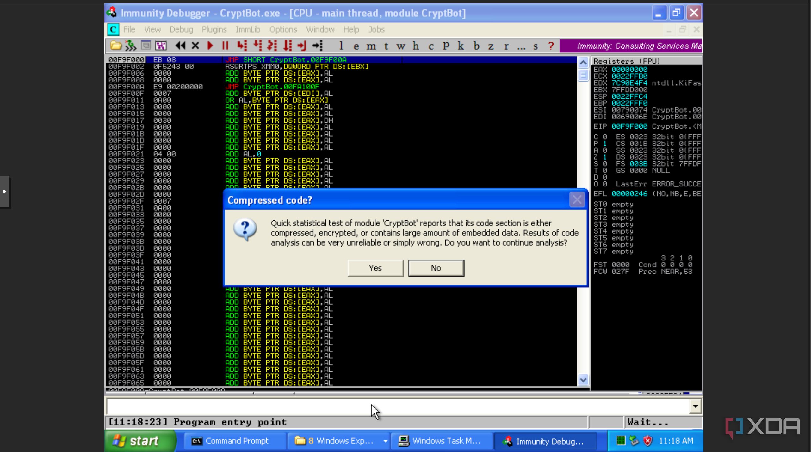This screenshot has height=452, width=811.
Task: Click the gray window toolbar icon
Action: [x=146, y=46]
